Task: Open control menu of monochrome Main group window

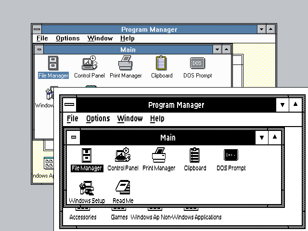Action: tap(73, 137)
